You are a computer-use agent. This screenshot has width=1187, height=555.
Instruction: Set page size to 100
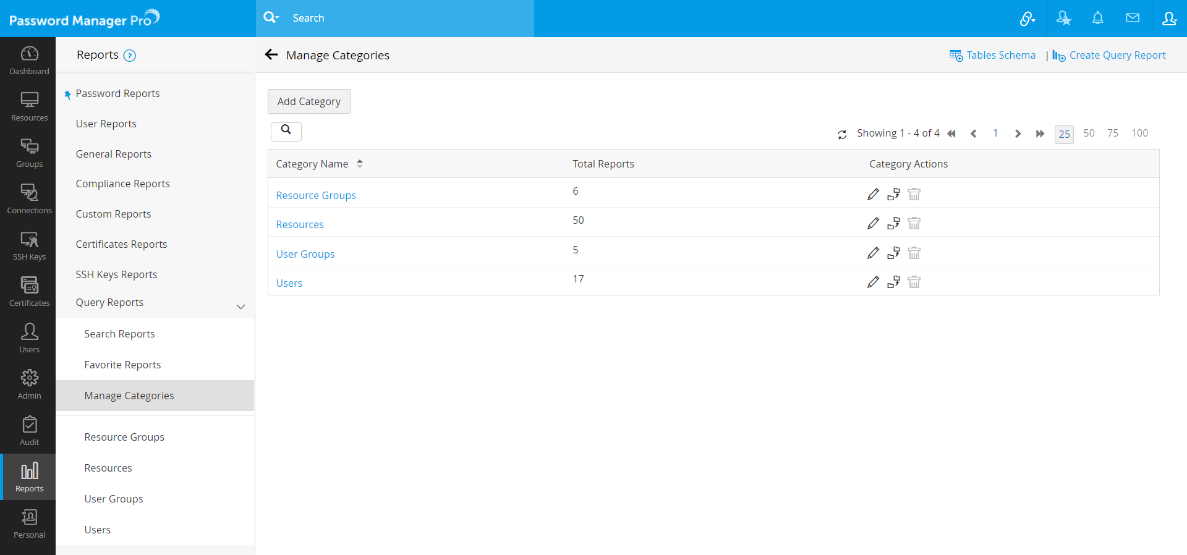point(1139,133)
